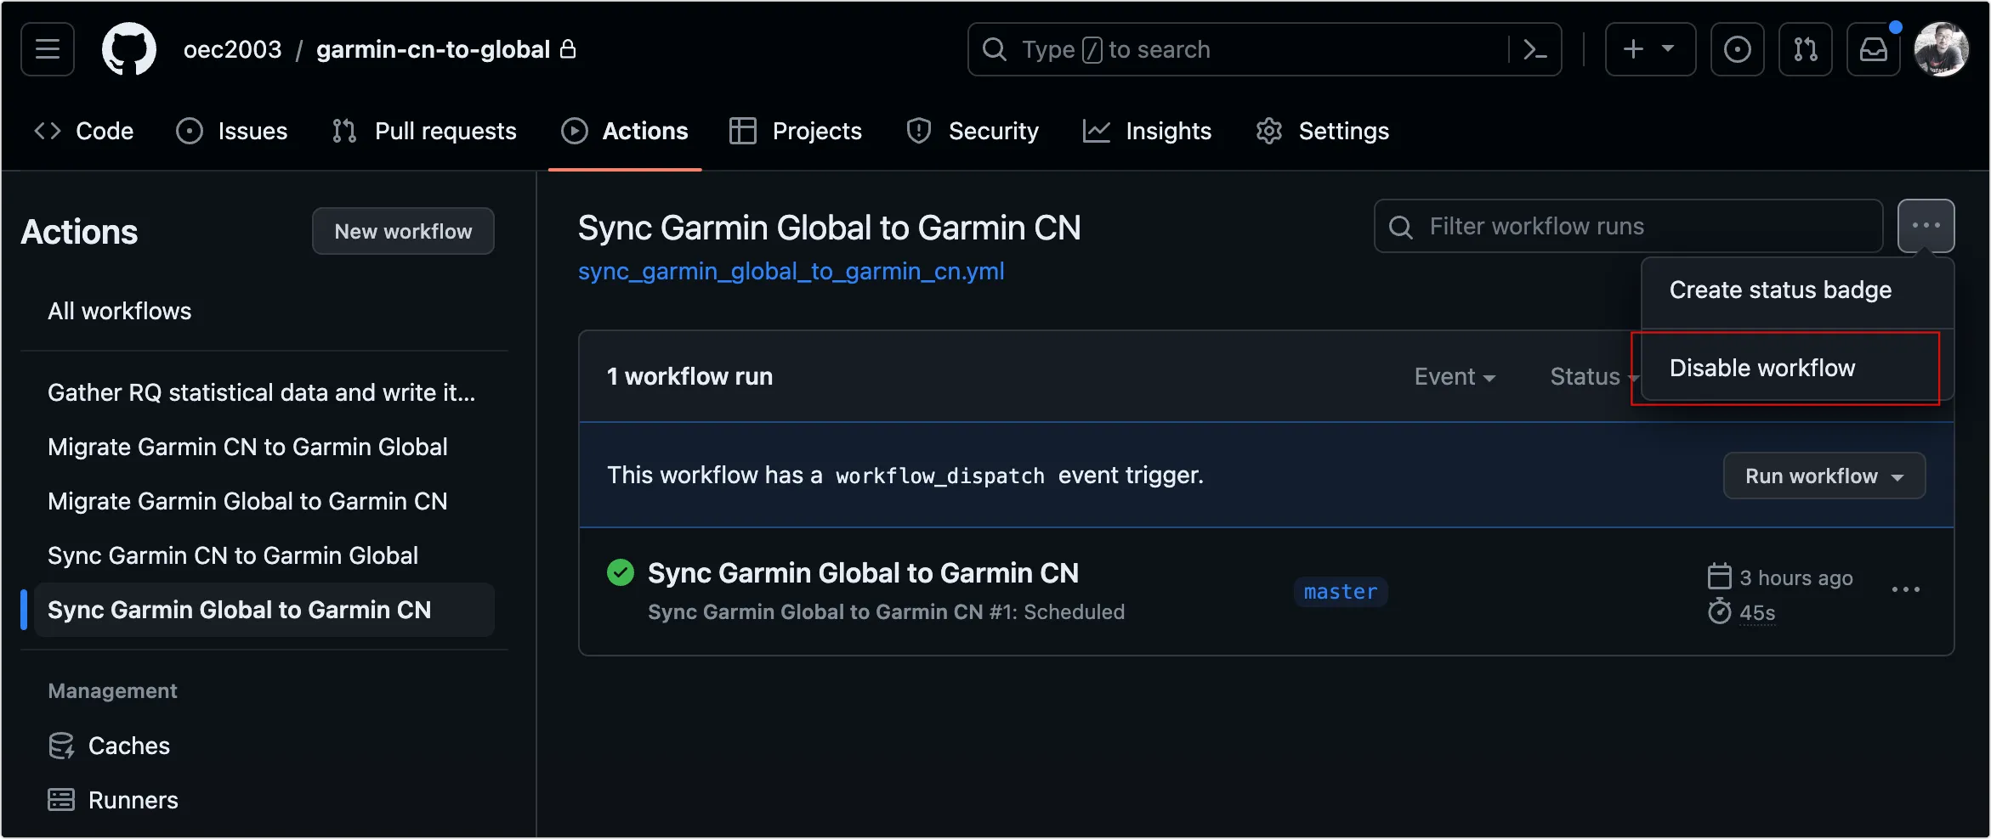Click the 3 hours ago timestamp
This screenshot has height=839, width=1991.
1796,577
